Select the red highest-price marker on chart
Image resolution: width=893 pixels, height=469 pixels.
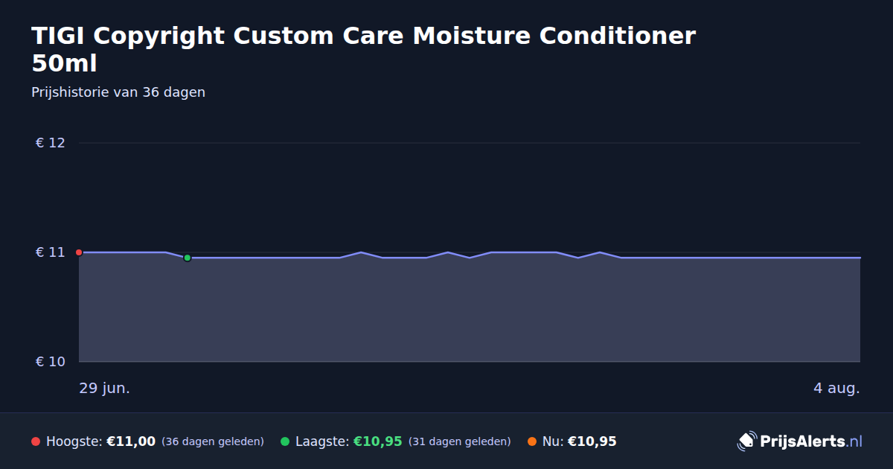point(79,252)
